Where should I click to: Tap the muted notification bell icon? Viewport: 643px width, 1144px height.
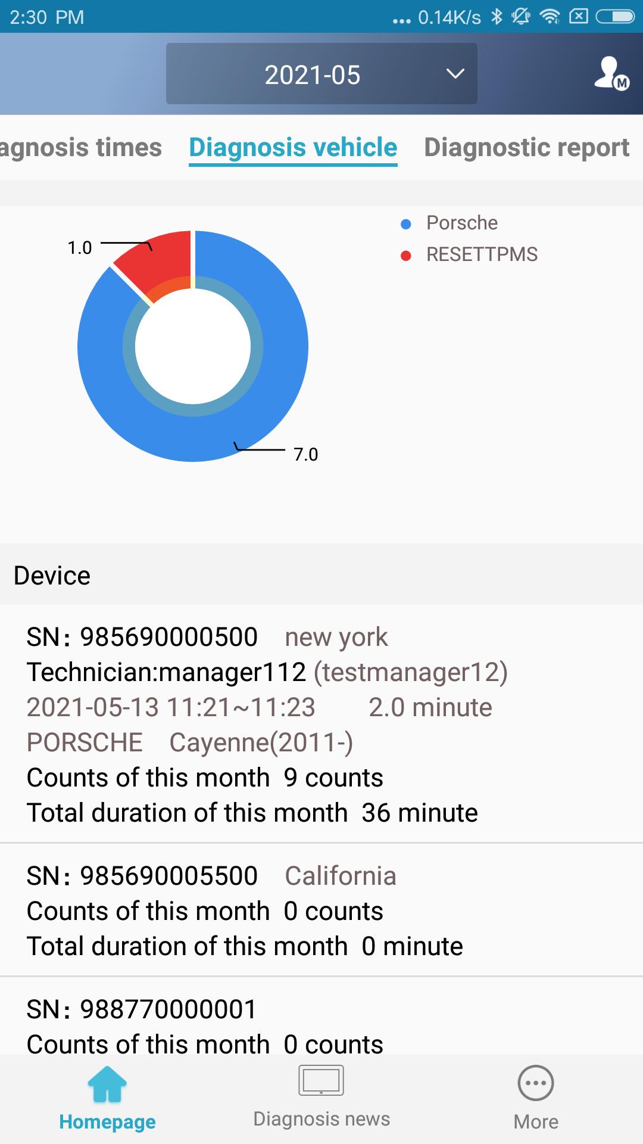[x=521, y=17]
